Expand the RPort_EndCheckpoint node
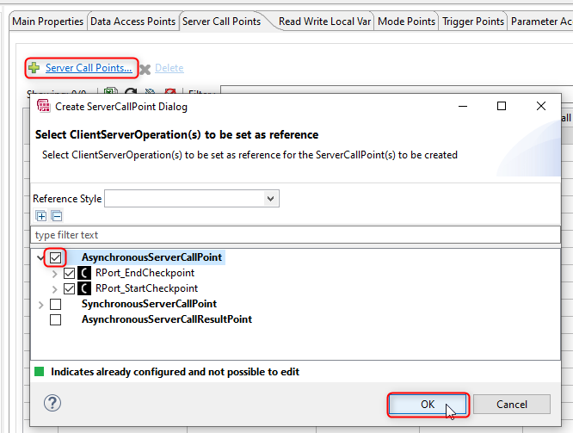Viewport: 573px width, 433px height. [54, 274]
